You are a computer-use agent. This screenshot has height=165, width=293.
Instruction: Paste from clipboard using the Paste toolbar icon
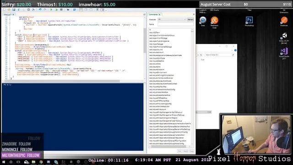(x=28, y=10)
